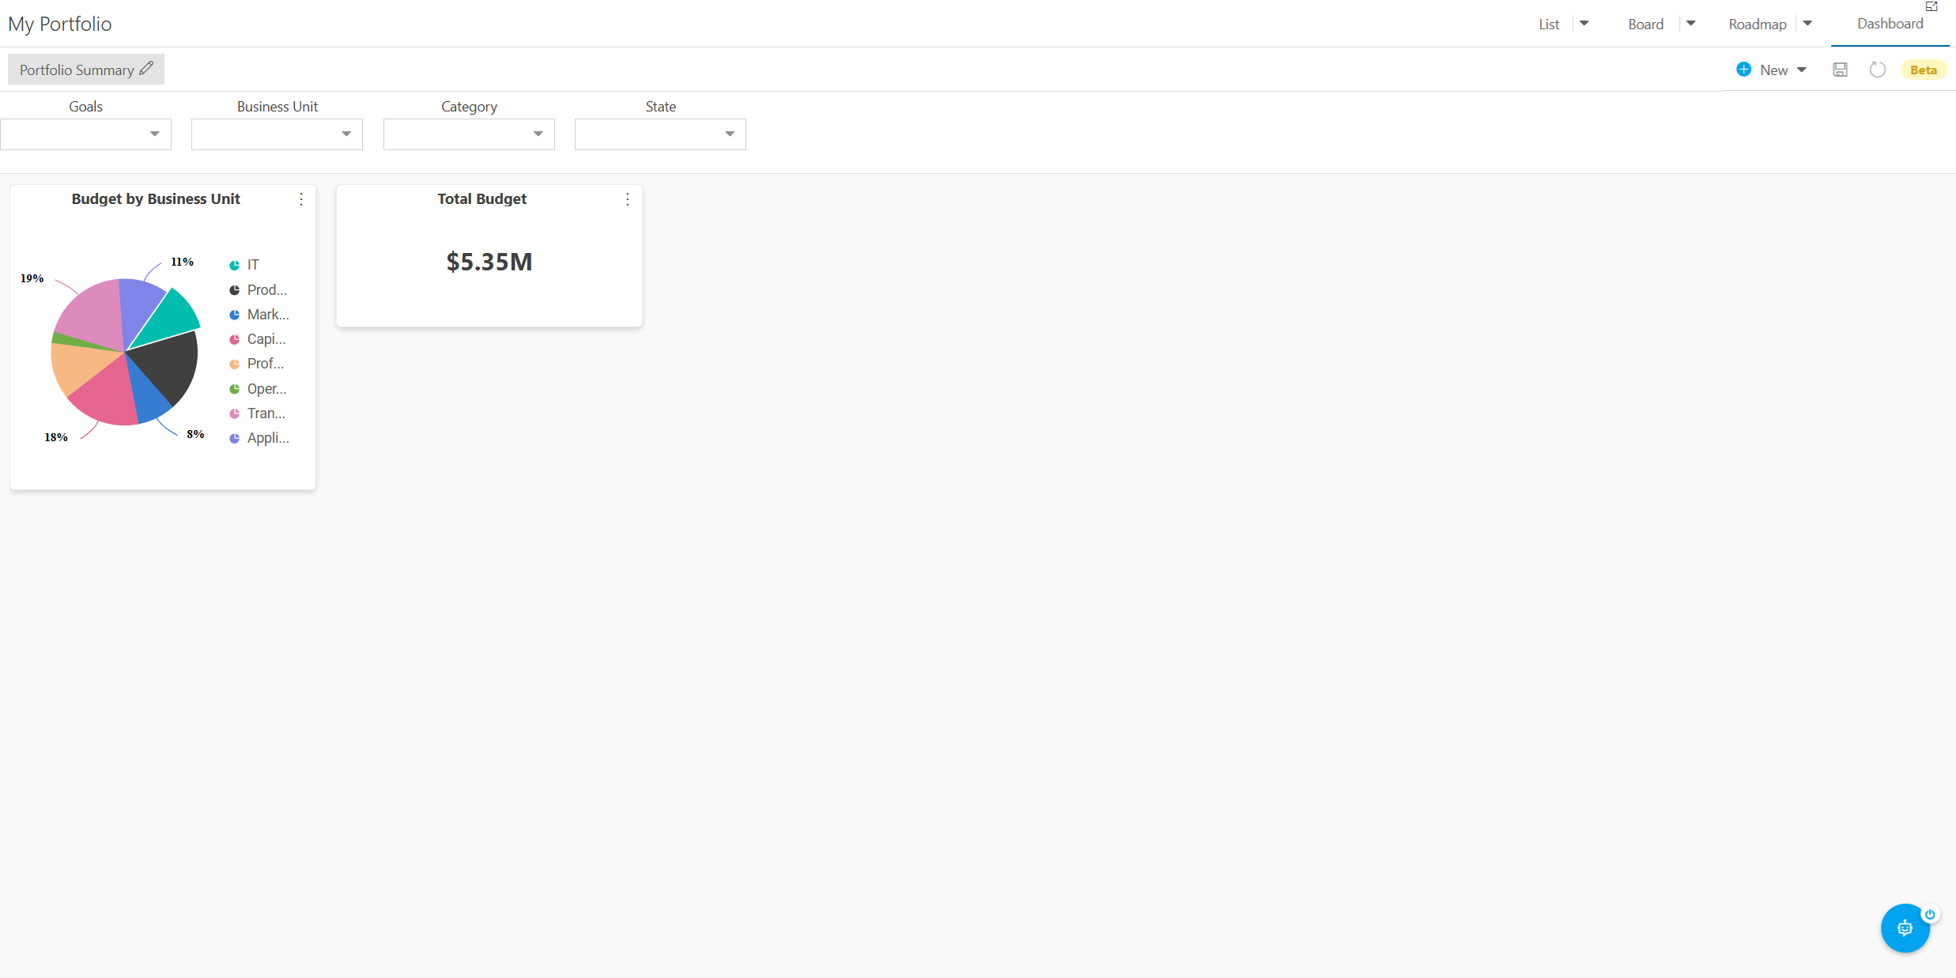Open the State filter dropdown
Image resolution: width=1956 pixels, height=978 pixels.
[660, 134]
